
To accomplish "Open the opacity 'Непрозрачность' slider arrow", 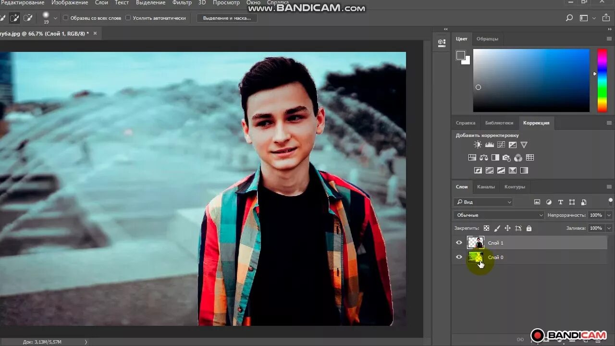I will point(609,215).
